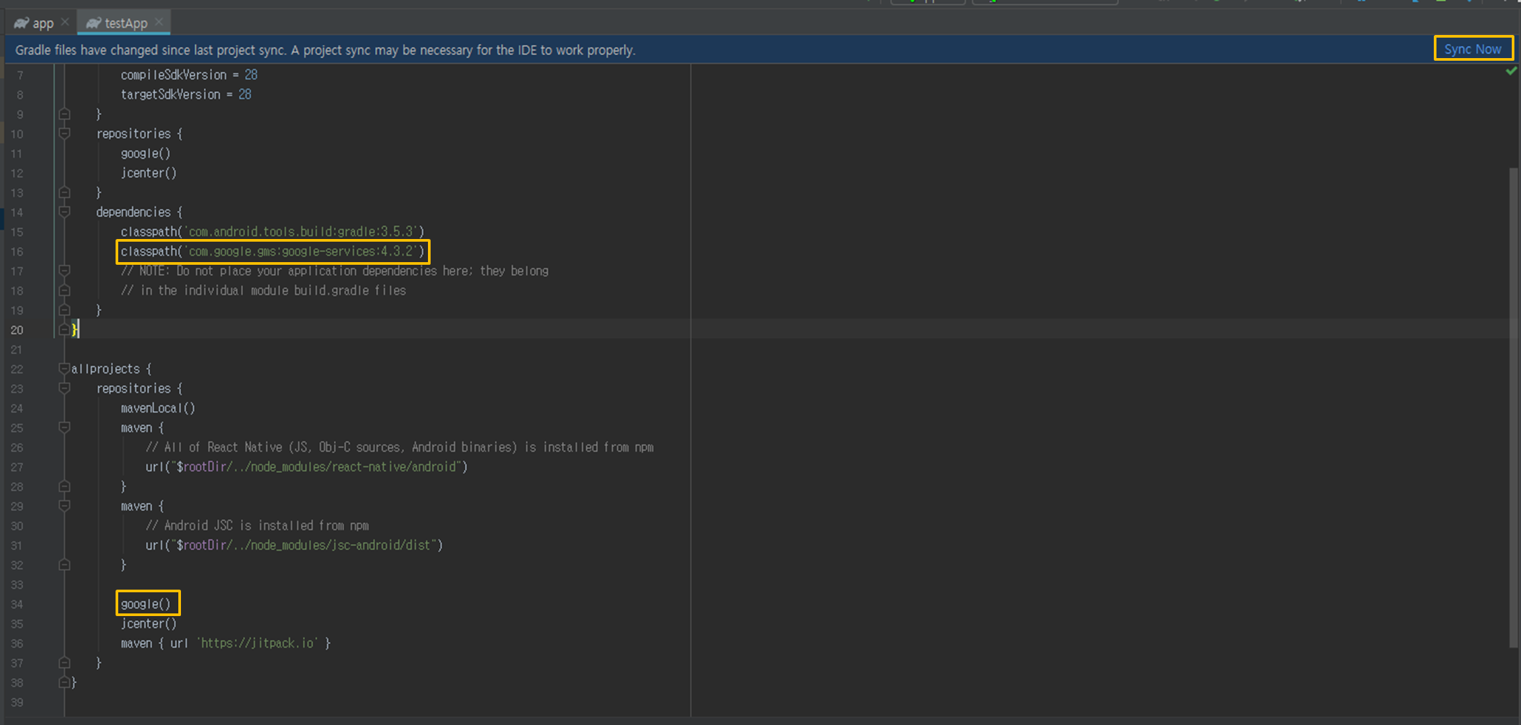Image resolution: width=1521 pixels, height=725 pixels.
Task: Collapse the allprojects block on line 22
Action: (65, 368)
